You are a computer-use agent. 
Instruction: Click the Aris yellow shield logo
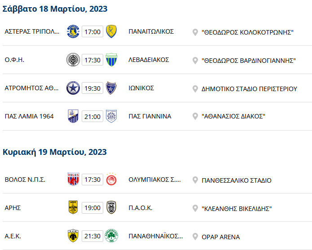pos(73,207)
